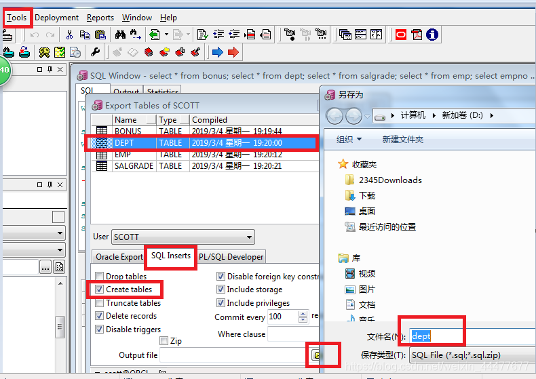Enable the Truncate tables checkbox

click(x=99, y=302)
